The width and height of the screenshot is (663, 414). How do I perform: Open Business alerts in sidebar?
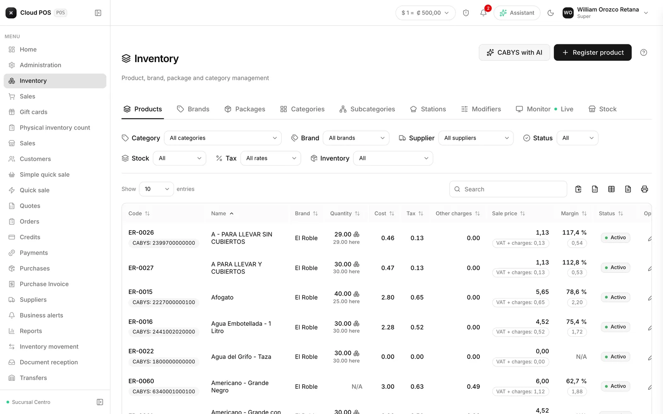55,315
